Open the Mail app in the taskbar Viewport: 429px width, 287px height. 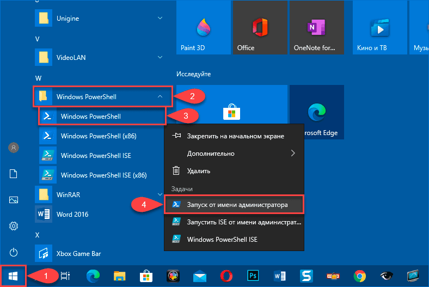coord(200,276)
